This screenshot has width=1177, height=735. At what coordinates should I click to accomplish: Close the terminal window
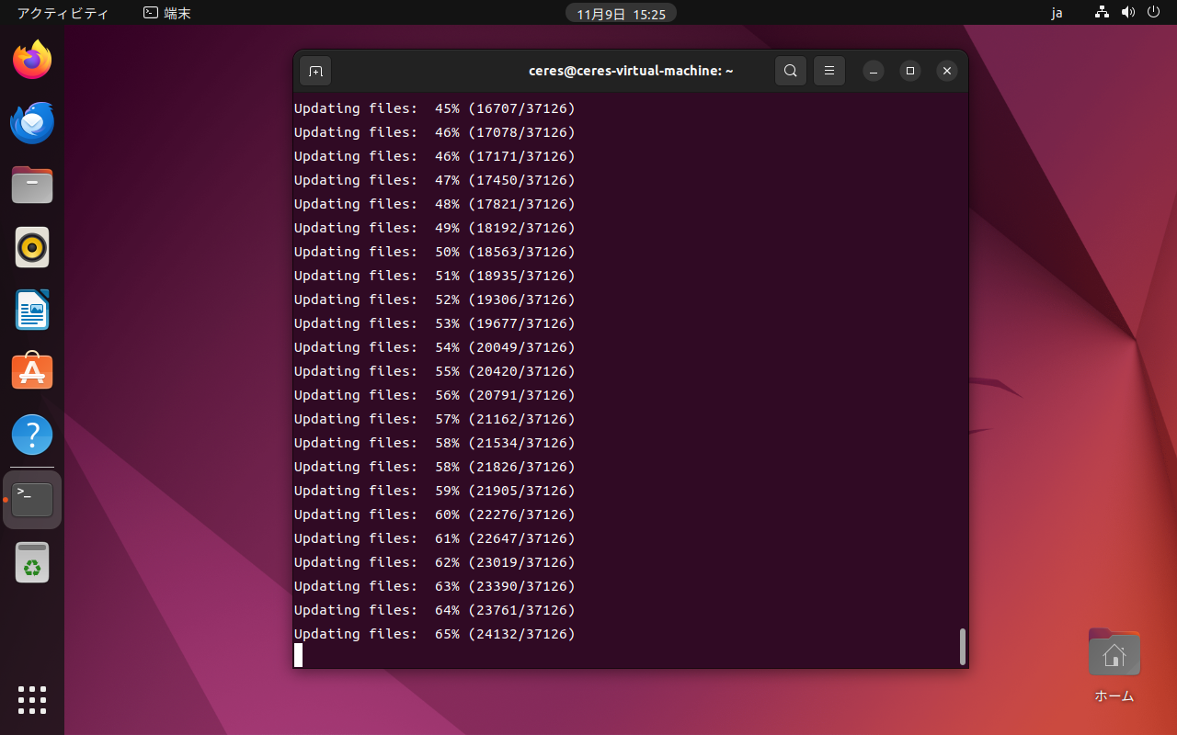(946, 71)
